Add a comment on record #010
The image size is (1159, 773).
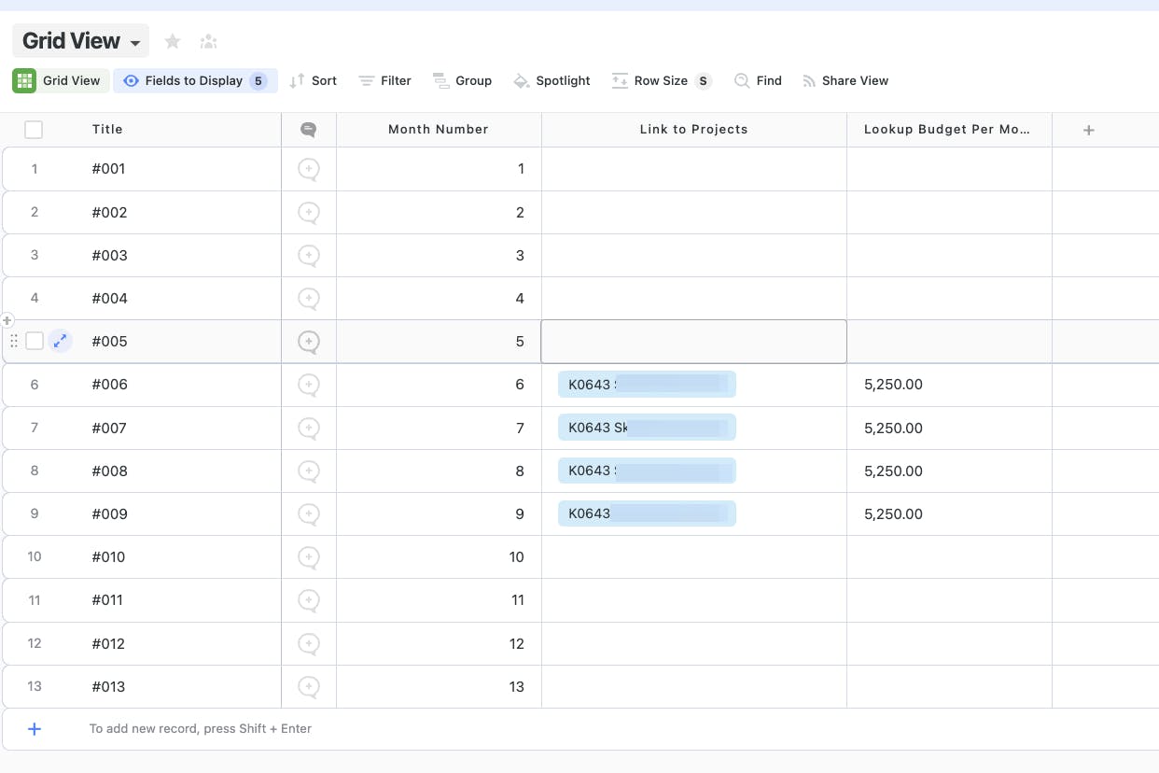(x=309, y=557)
